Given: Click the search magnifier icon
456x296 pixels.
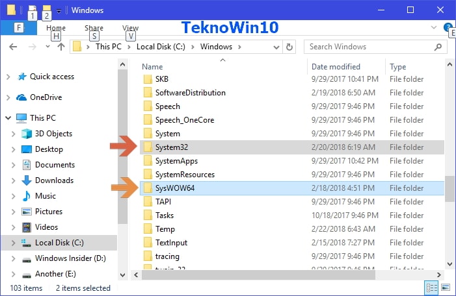Looking at the screenshot, I should click(438, 47).
